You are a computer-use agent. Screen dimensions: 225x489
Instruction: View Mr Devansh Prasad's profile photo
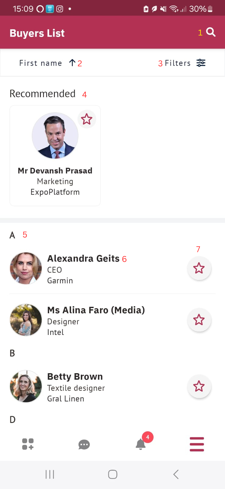click(55, 136)
